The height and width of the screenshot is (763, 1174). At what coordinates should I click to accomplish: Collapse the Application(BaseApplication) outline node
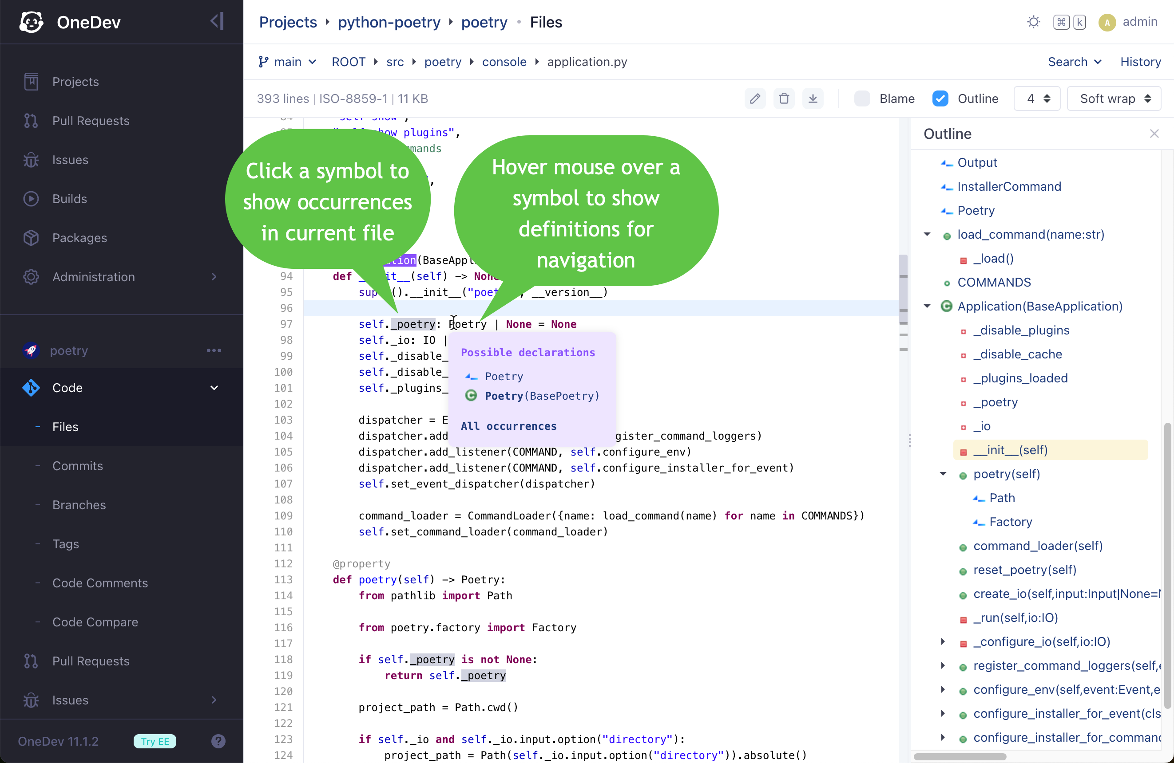(x=928, y=306)
